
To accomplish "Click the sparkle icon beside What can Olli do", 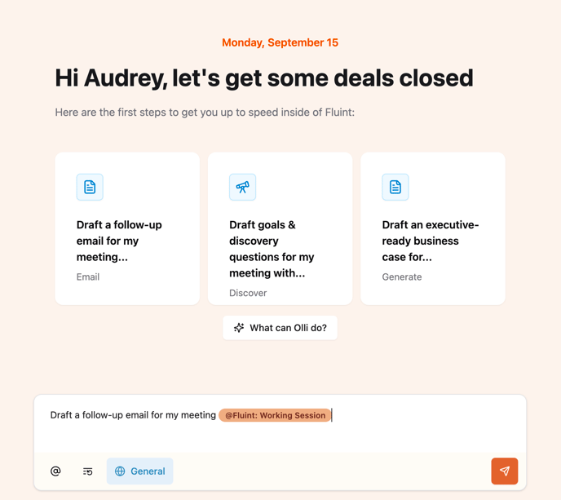I will (239, 328).
